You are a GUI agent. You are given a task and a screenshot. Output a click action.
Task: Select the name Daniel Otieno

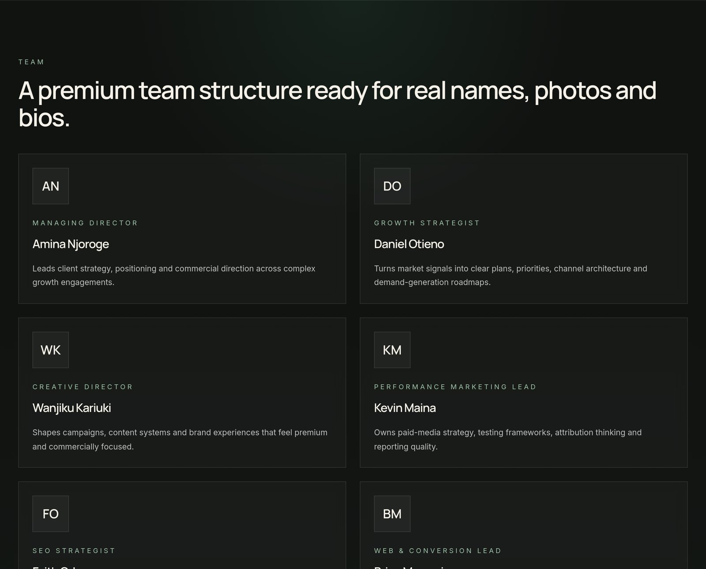tap(409, 244)
